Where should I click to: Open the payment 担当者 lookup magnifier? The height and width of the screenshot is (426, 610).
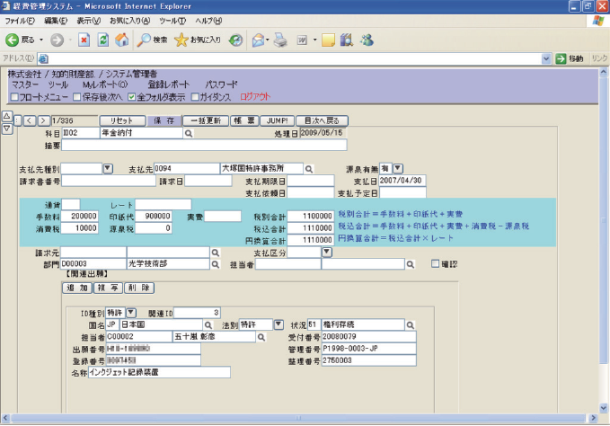click(410, 264)
